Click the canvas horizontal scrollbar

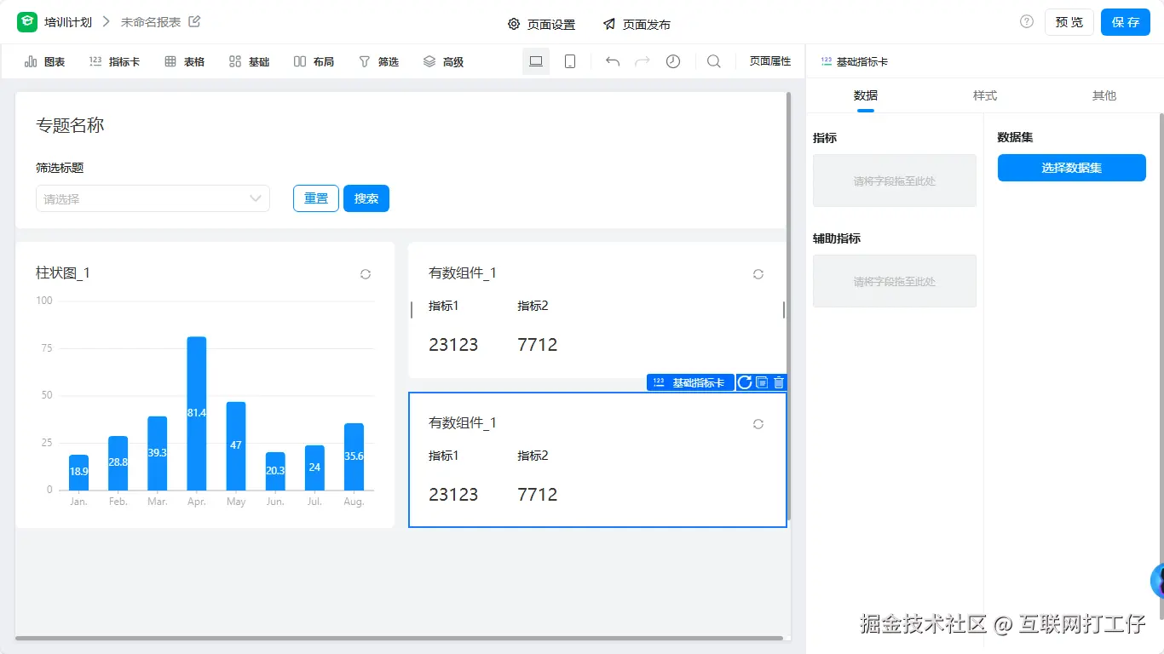pyautogui.click(x=399, y=638)
